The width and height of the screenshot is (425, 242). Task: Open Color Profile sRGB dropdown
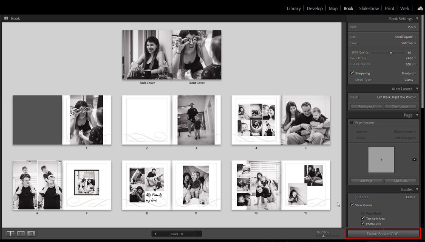pos(411,58)
